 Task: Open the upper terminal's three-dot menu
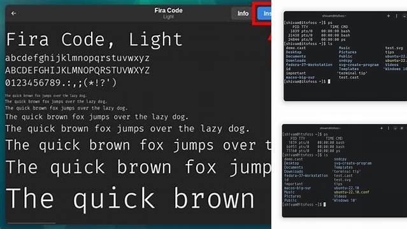click(396, 16)
